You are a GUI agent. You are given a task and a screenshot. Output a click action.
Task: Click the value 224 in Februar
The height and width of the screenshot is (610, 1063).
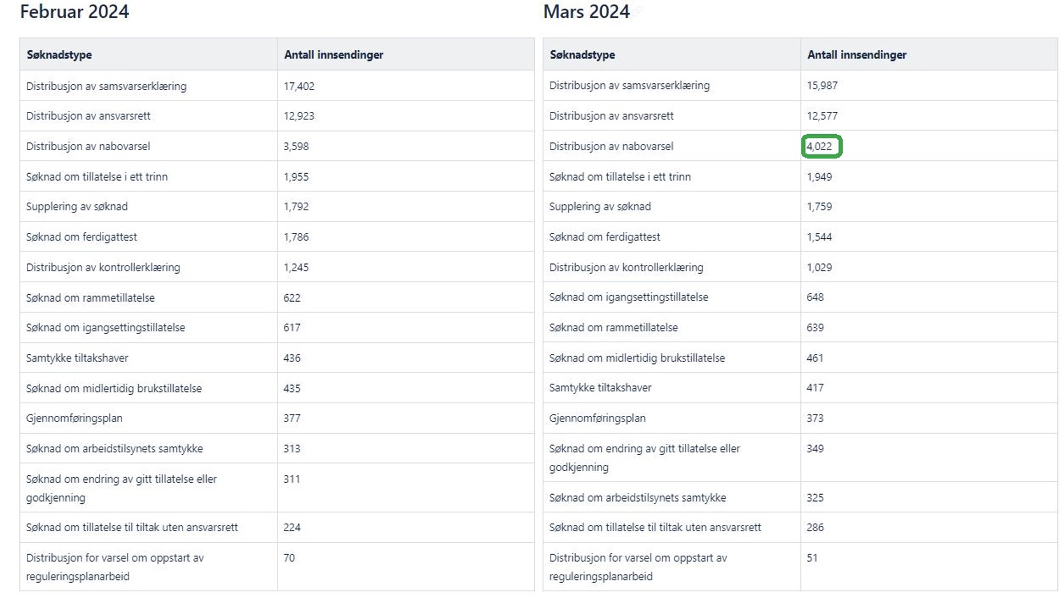[x=292, y=527]
